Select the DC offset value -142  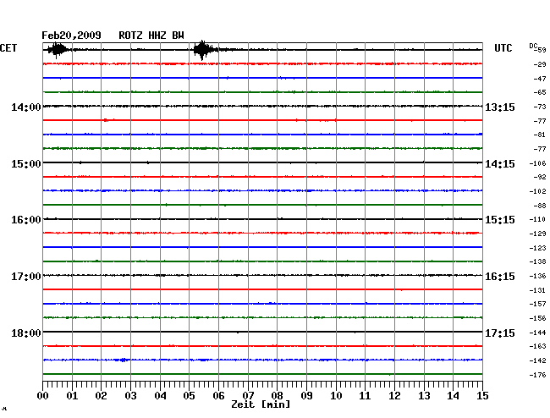click(537, 360)
